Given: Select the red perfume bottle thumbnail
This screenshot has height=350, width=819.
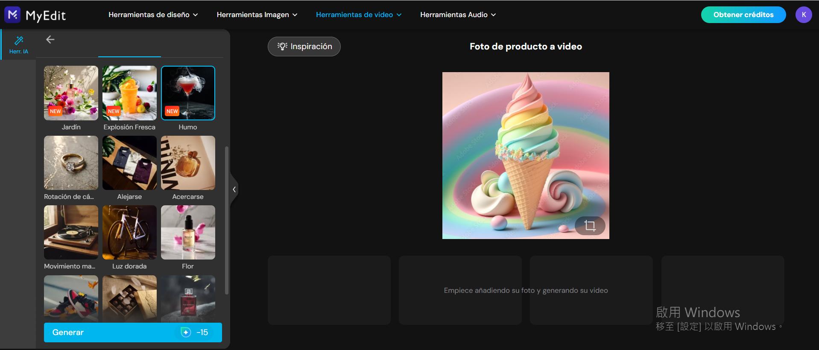Looking at the screenshot, I should pos(188,299).
